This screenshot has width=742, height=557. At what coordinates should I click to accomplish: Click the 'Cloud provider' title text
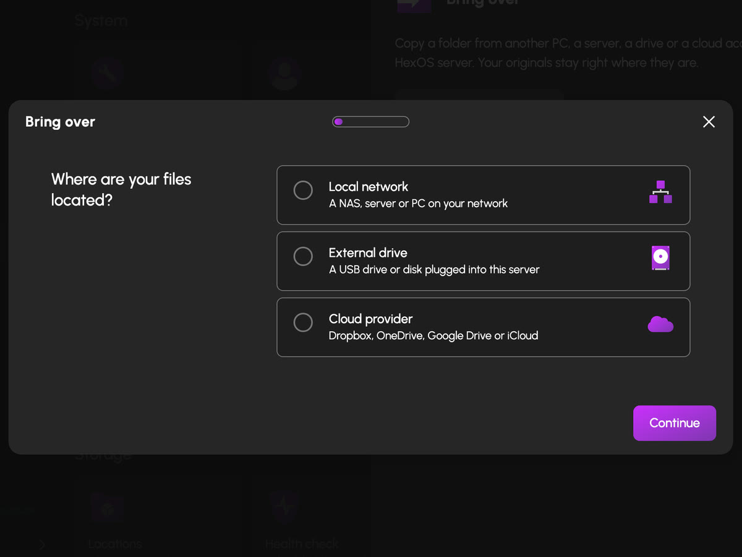pos(370,319)
